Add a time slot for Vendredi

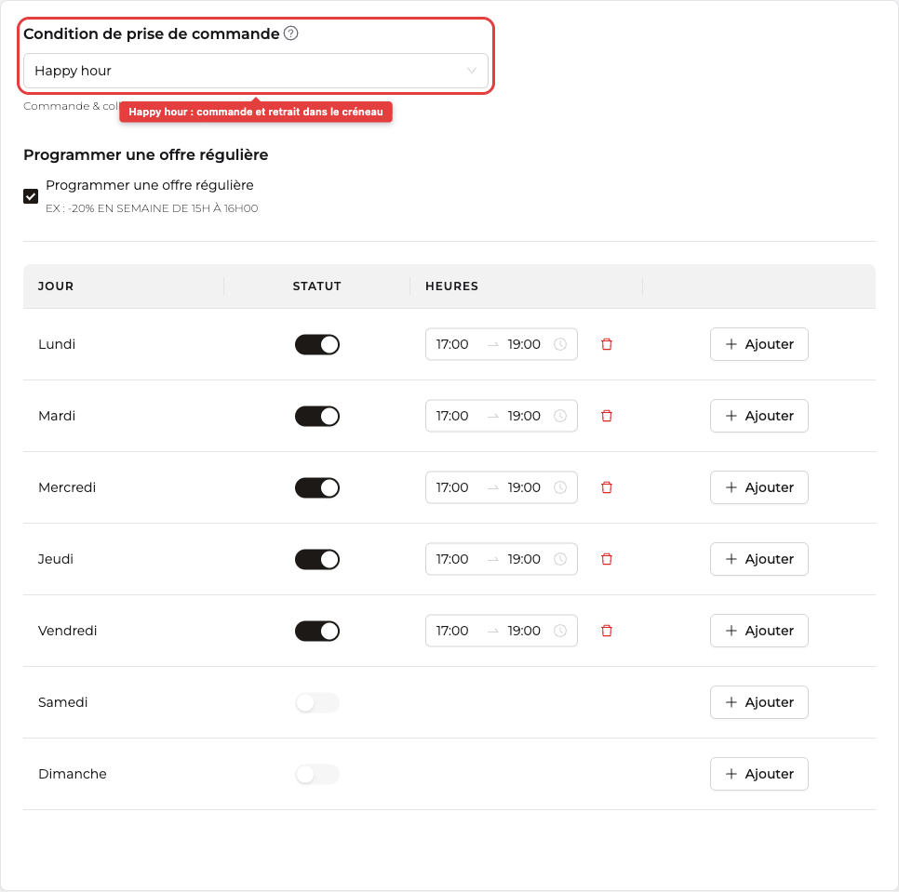click(759, 631)
